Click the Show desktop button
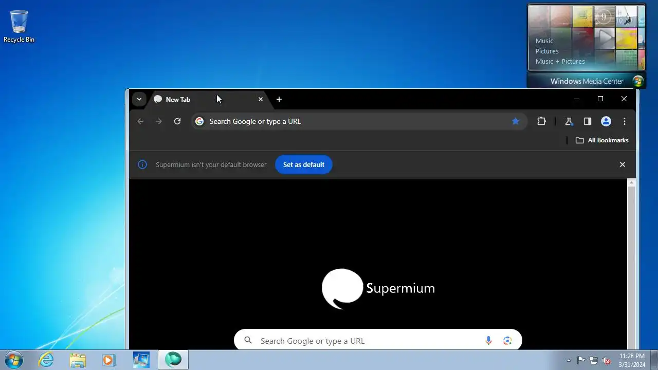The image size is (658, 370). tap(654, 360)
